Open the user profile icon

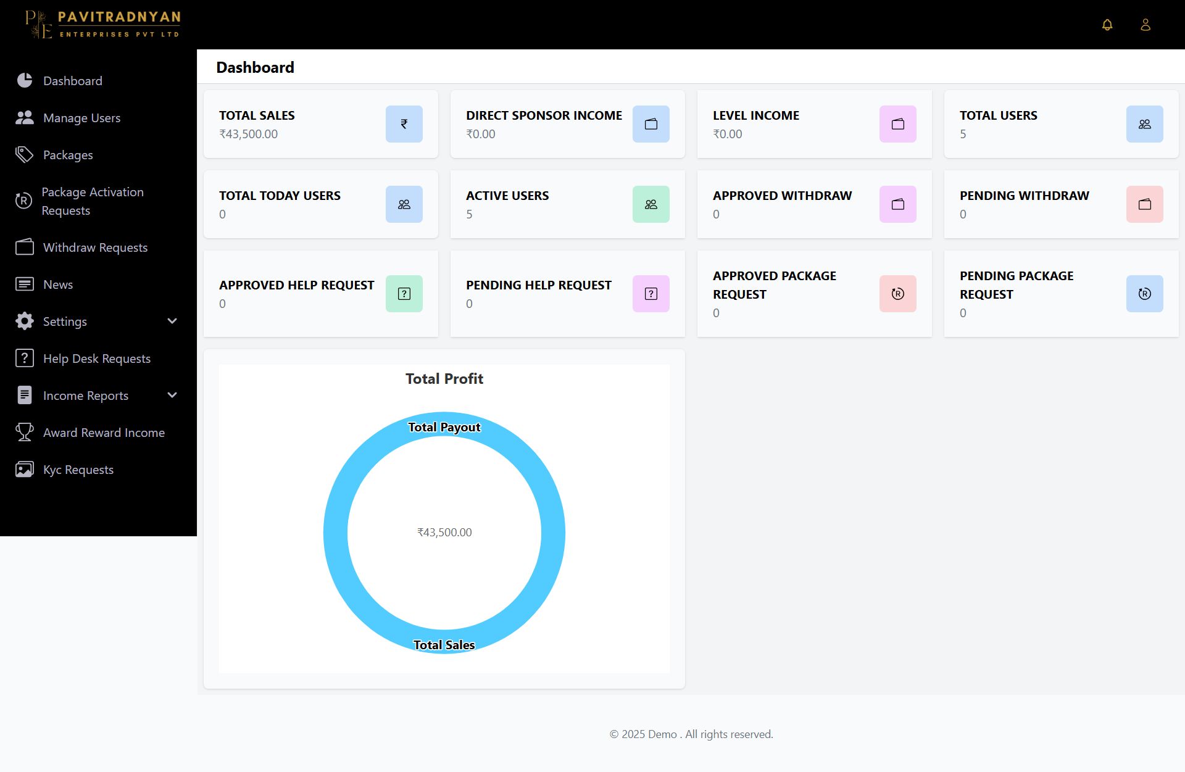coord(1145,25)
